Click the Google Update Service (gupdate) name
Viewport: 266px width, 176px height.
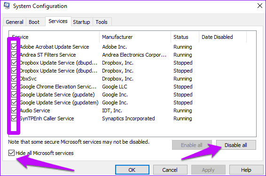tap(57, 95)
